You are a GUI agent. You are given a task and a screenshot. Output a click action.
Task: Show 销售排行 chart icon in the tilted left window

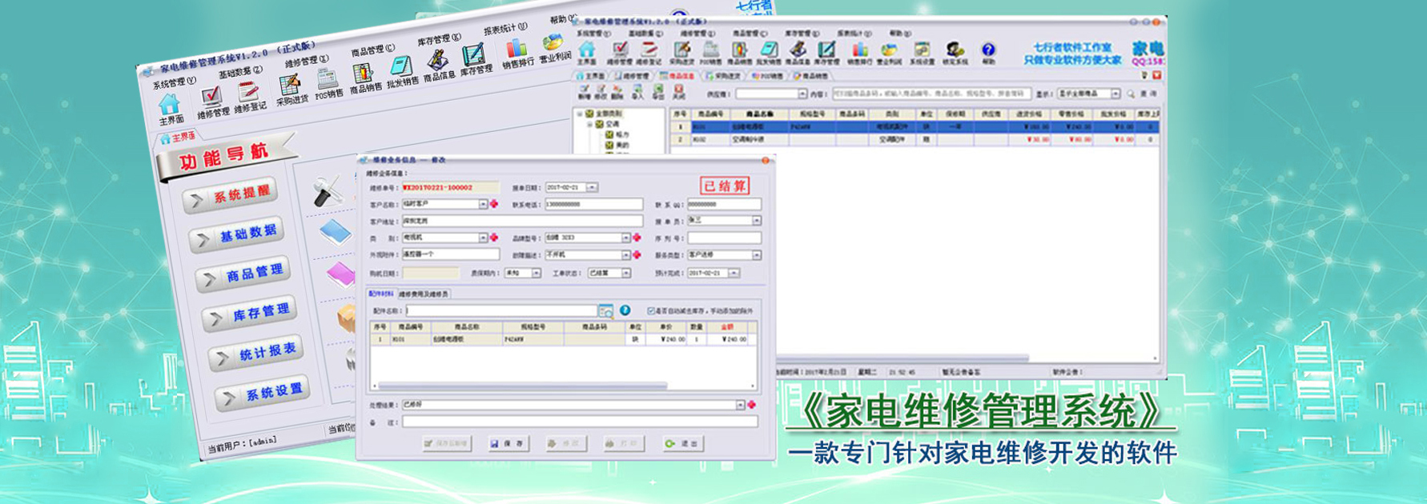[517, 48]
